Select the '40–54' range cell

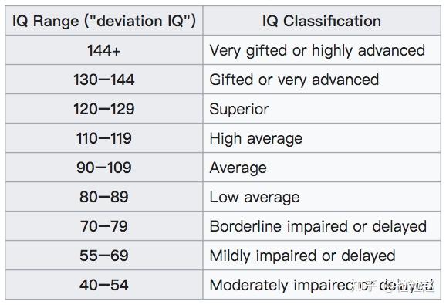pyautogui.click(x=104, y=284)
